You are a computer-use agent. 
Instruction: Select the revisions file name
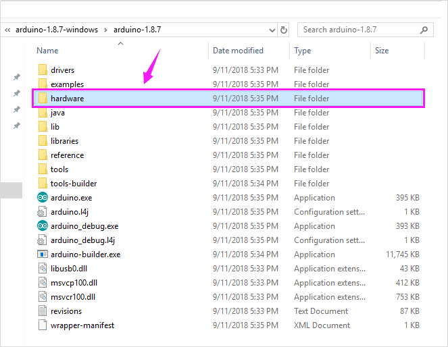(66, 311)
